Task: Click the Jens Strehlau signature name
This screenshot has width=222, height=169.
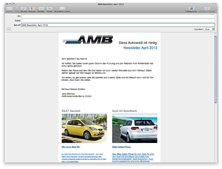Action: 68,94
